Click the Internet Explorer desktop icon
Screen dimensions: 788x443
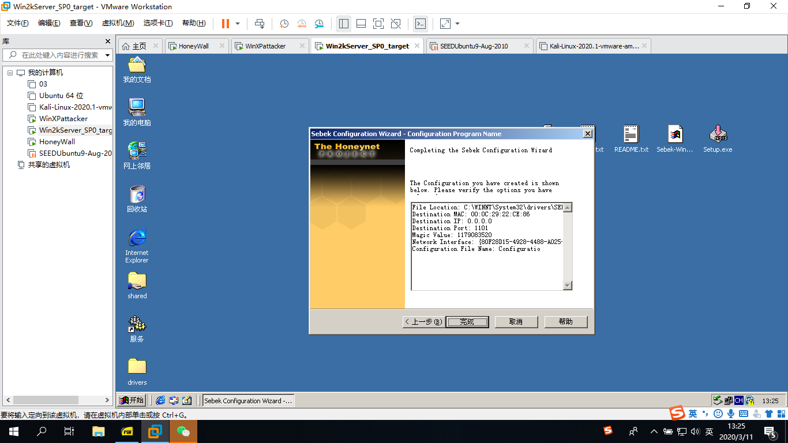137,246
